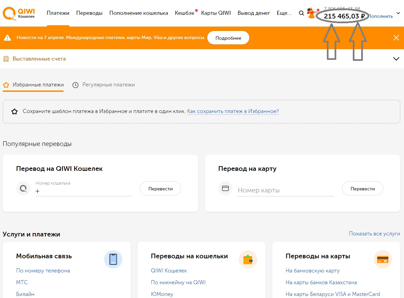
Task: Click the star icon in Избранные платежи tab
Action: click(6, 85)
